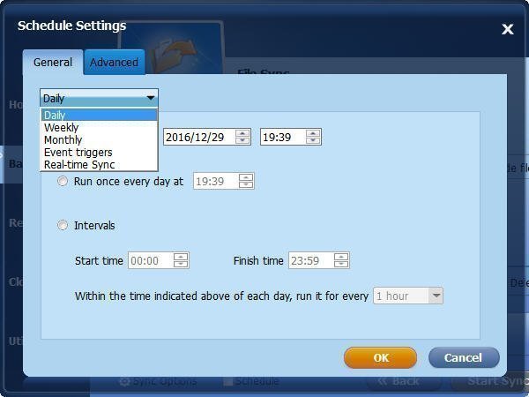
Task: Choose Monthly from the schedule list
Action: pos(99,139)
